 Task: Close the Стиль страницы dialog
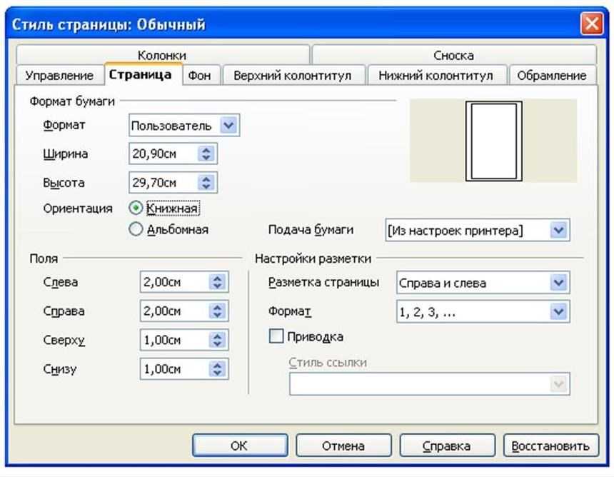pos(592,24)
